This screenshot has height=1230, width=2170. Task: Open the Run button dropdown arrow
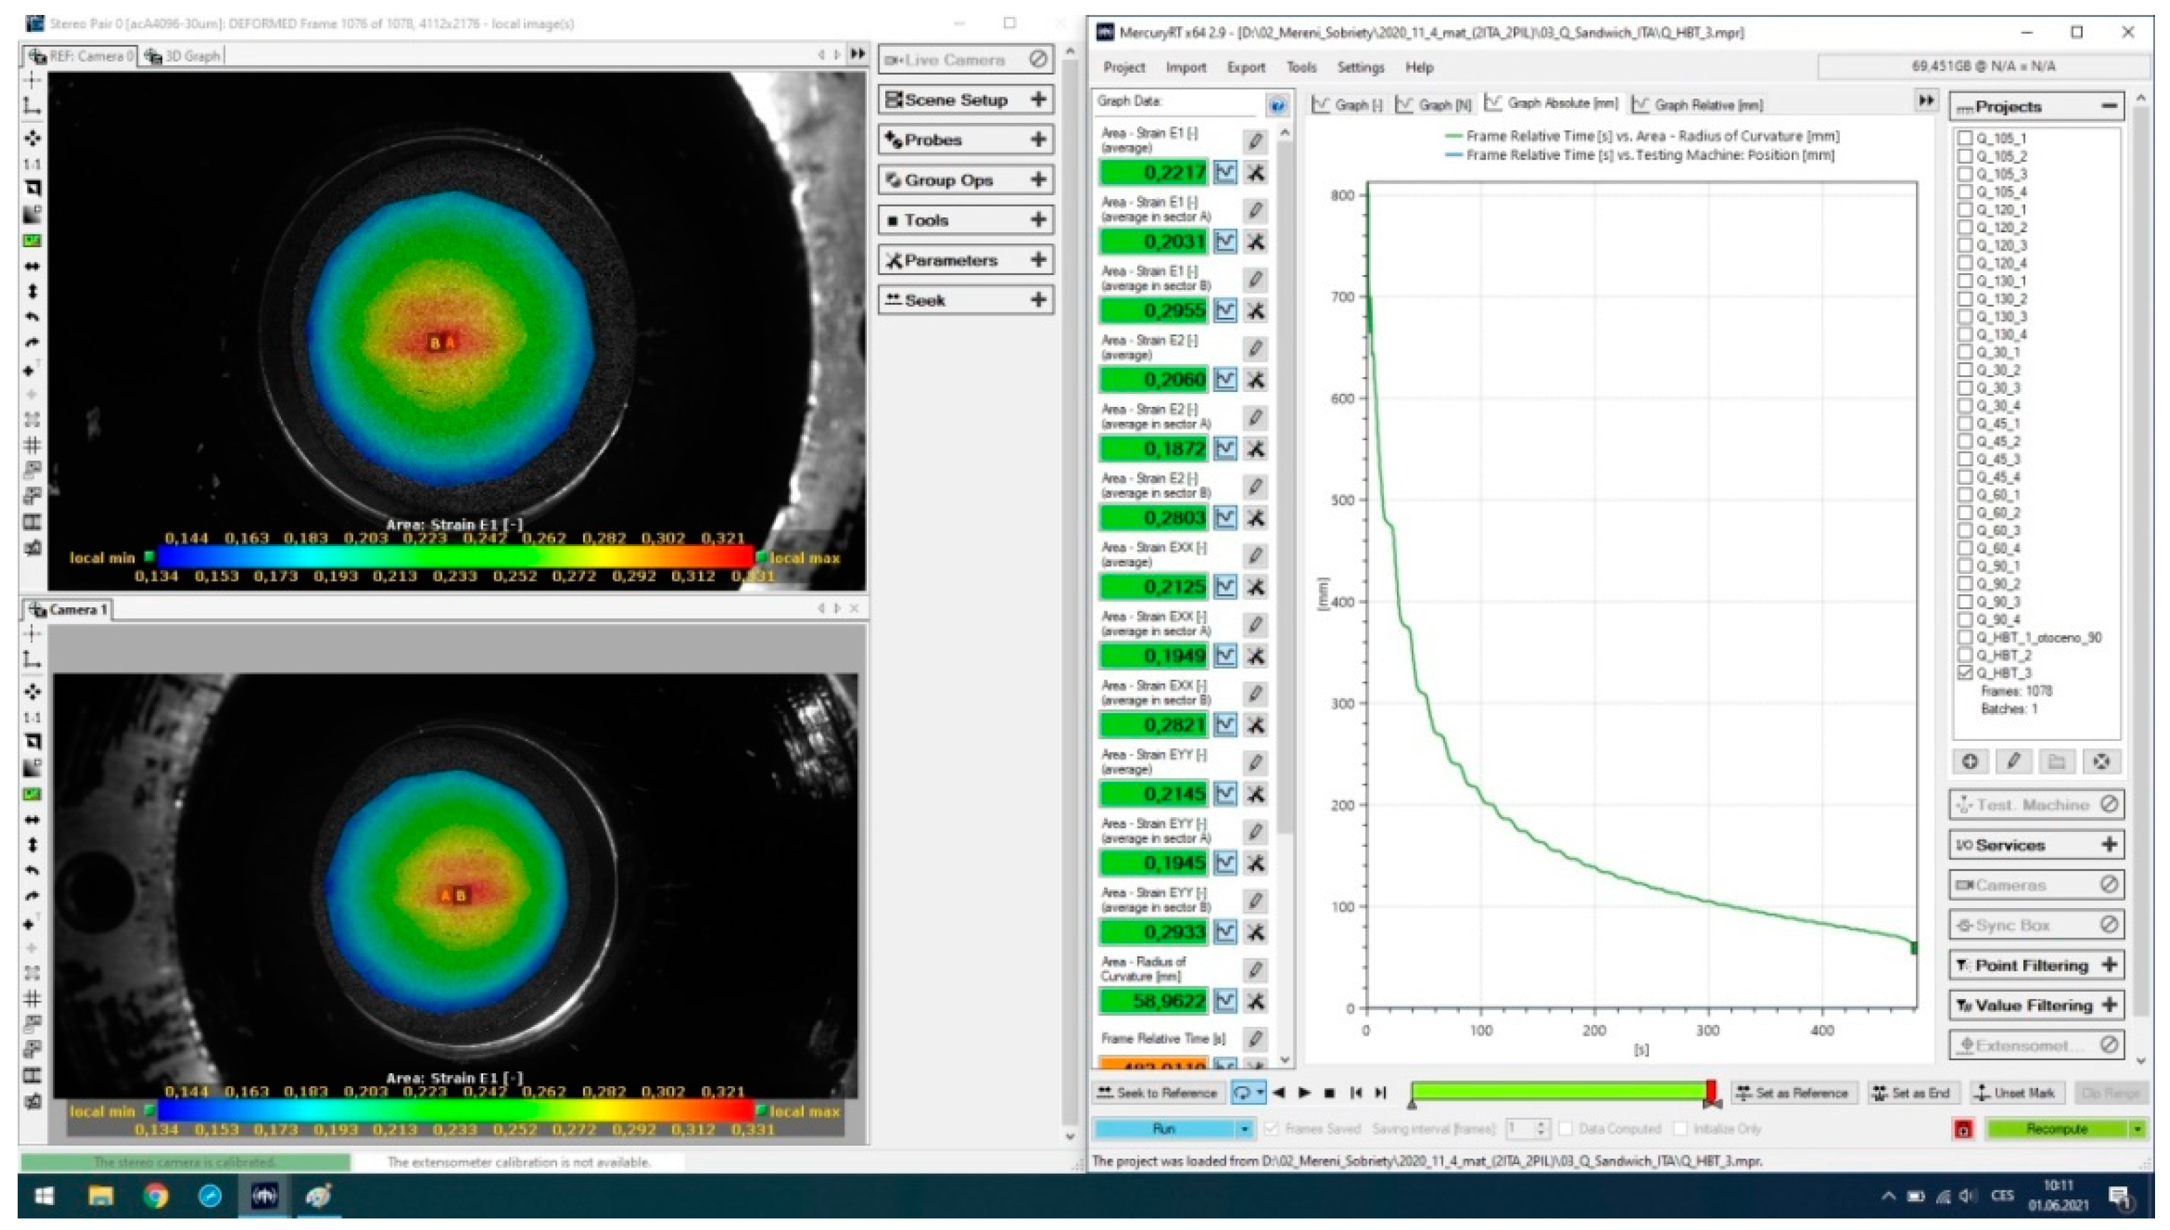pos(1244,1129)
